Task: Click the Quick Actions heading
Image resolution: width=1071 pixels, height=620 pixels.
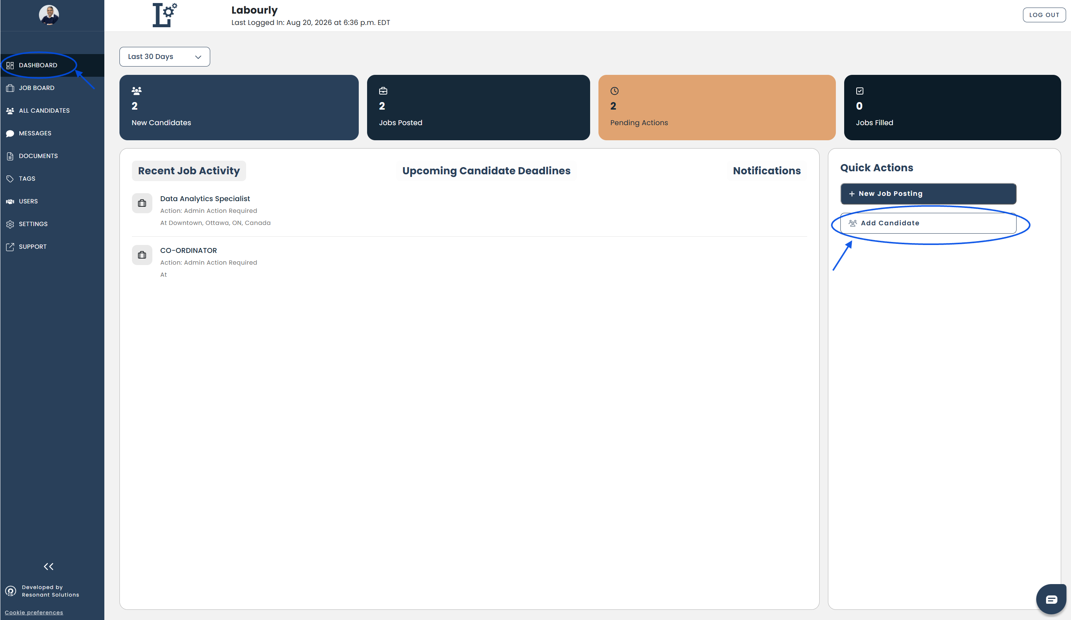Action: (x=876, y=168)
